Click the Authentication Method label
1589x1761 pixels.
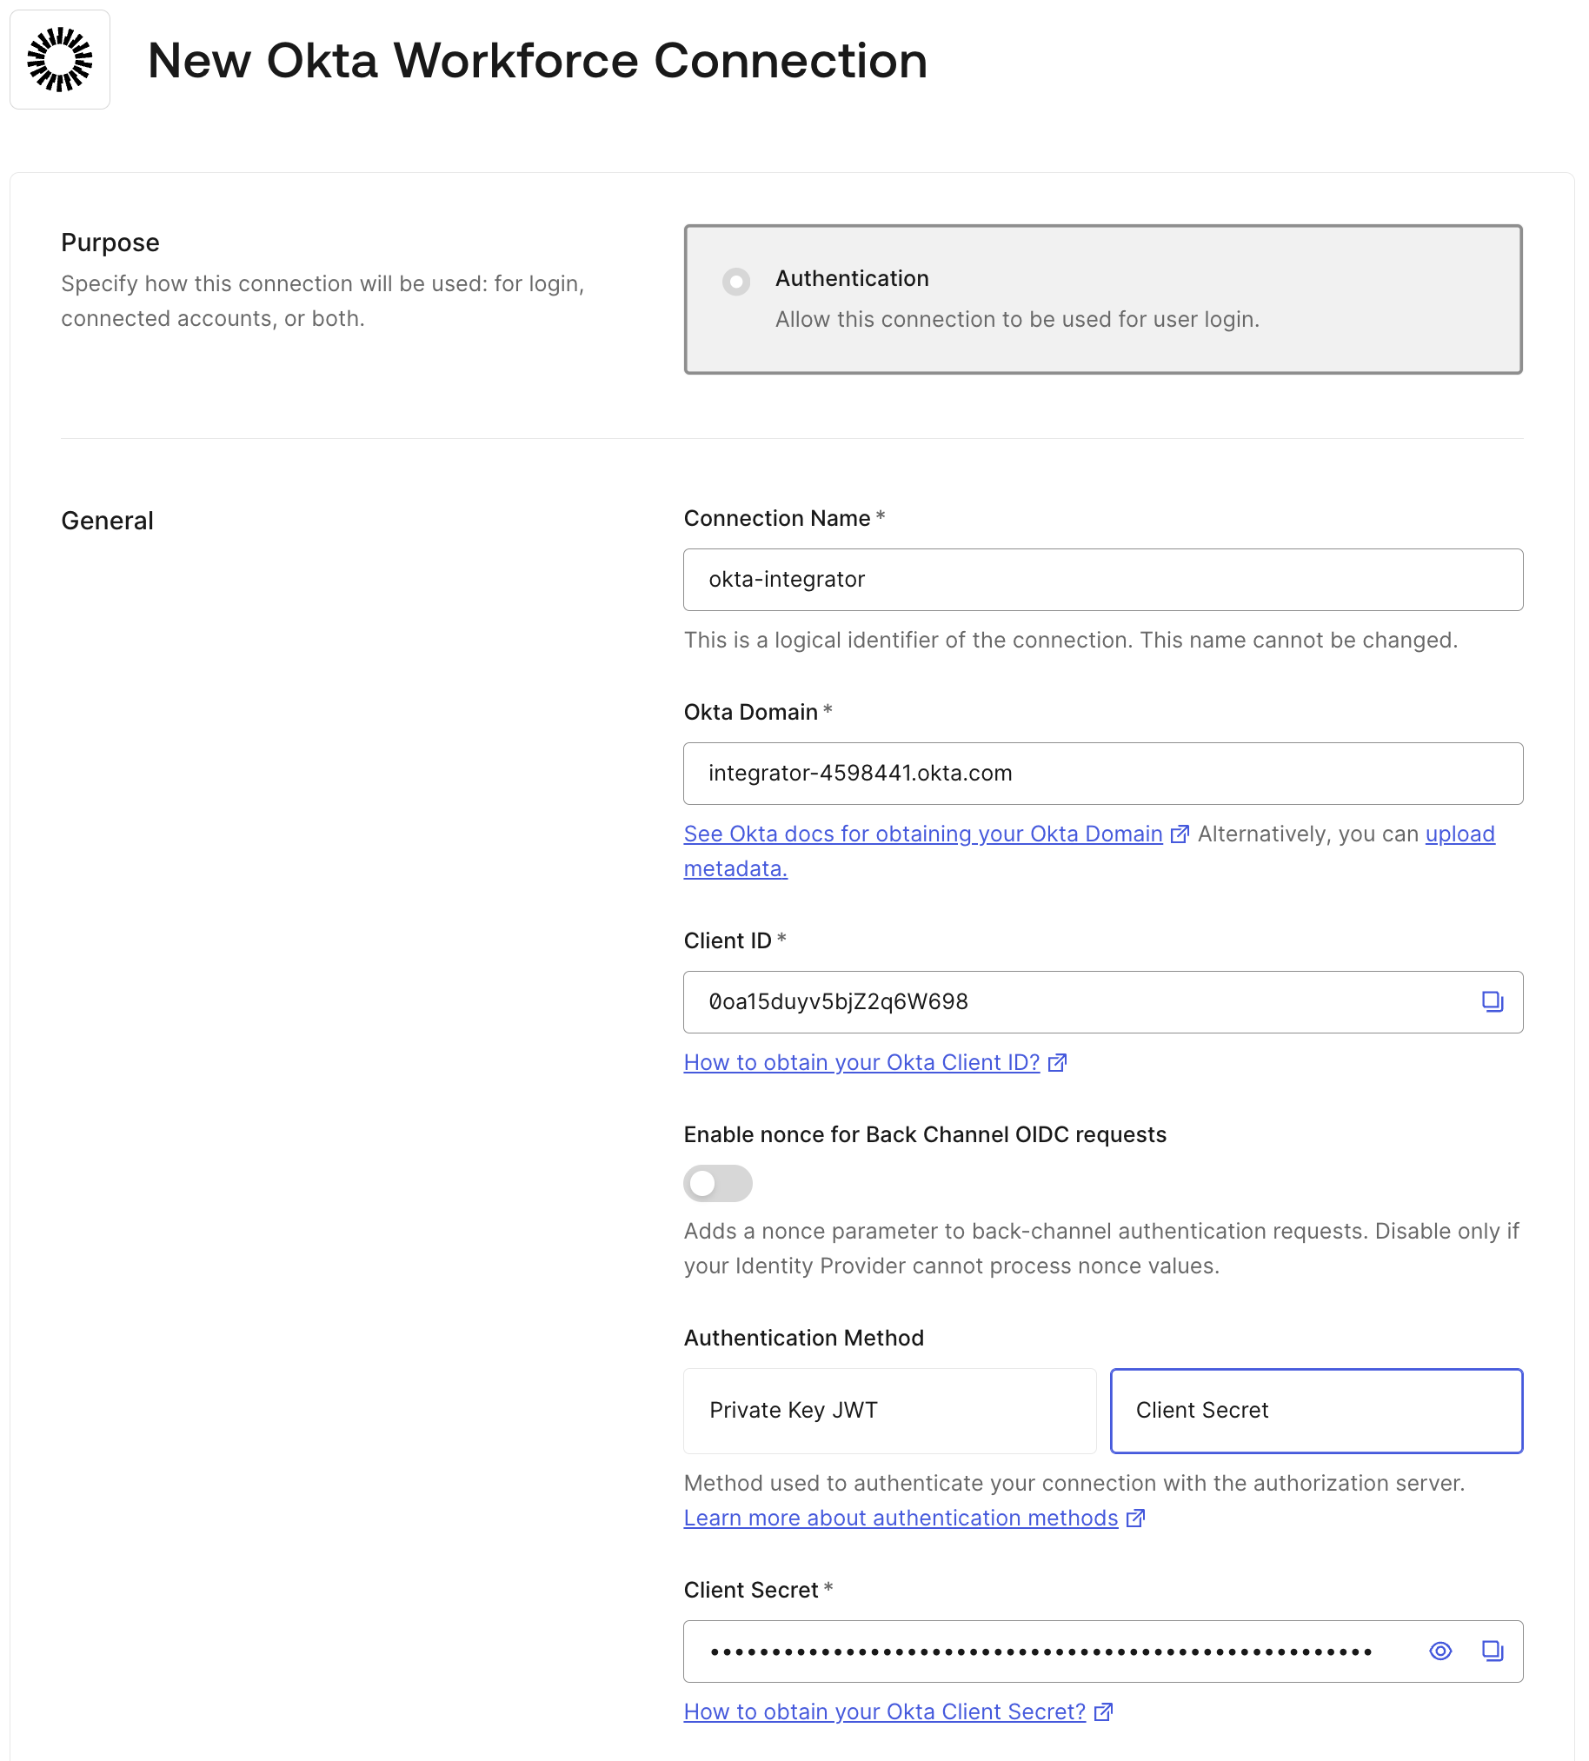[x=803, y=1339]
